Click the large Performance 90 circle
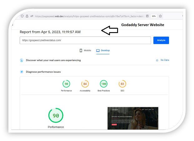This screenshot has height=141, width=194. tap(56, 115)
